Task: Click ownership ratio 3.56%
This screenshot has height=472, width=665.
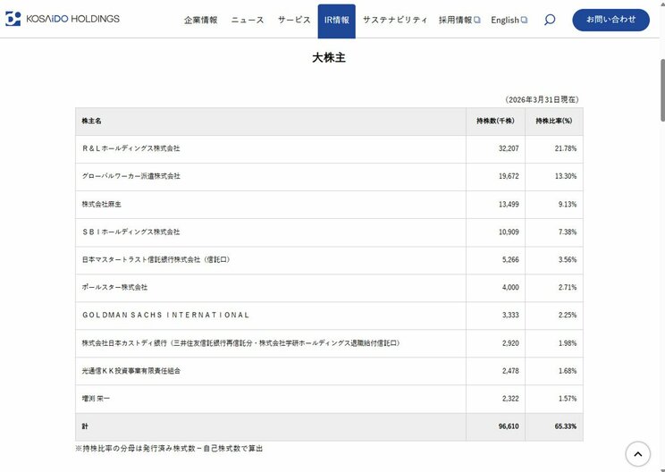Action: 568,259
